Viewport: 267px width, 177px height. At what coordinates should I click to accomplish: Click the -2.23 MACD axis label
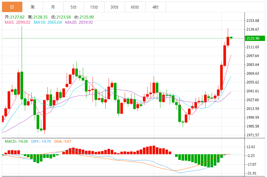point(251,156)
